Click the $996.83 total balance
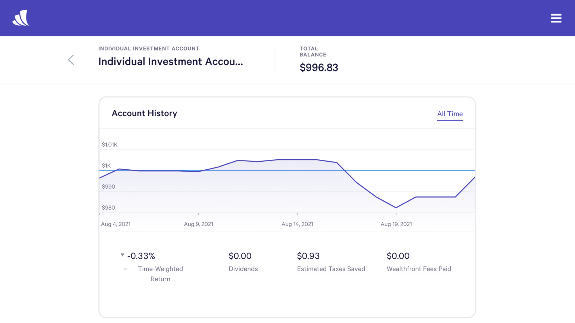 click(319, 68)
